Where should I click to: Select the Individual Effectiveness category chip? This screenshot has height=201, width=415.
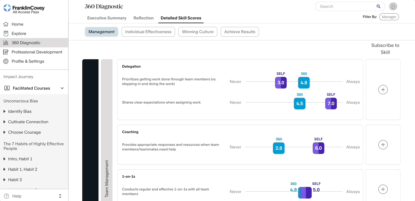point(148,32)
